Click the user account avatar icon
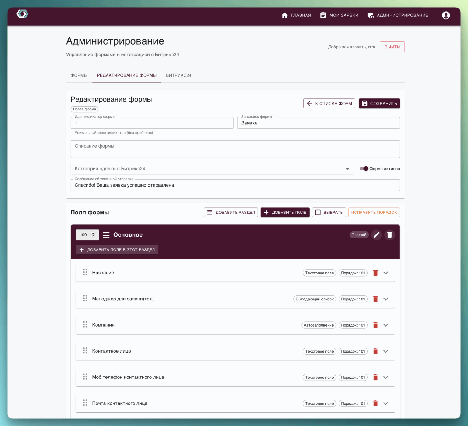The width and height of the screenshot is (468, 426). pos(446,15)
